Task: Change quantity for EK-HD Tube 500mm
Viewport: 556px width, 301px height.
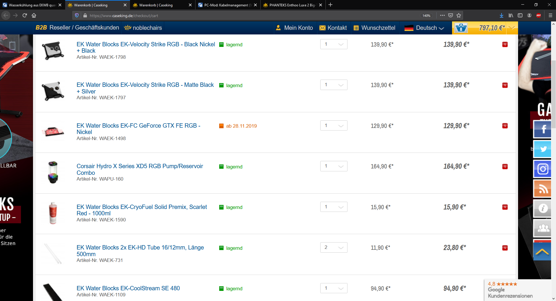Action: coord(334,247)
